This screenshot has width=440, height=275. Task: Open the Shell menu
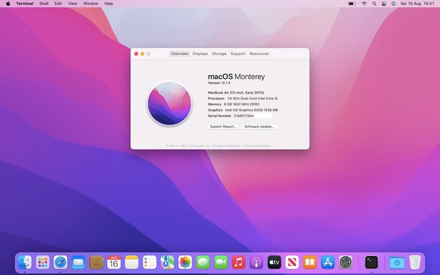click(x=44, y=3)
